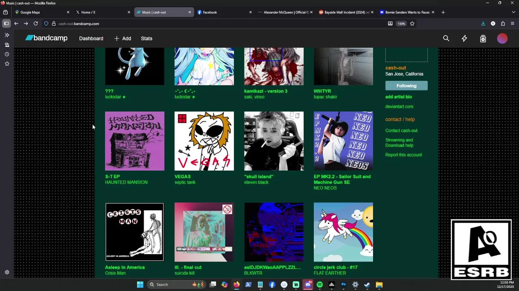Image resolution: width=519 pixels, height=291 pixels.
Task: Toggle the Firefox sidebar button
Action: (x=6, y=23)
